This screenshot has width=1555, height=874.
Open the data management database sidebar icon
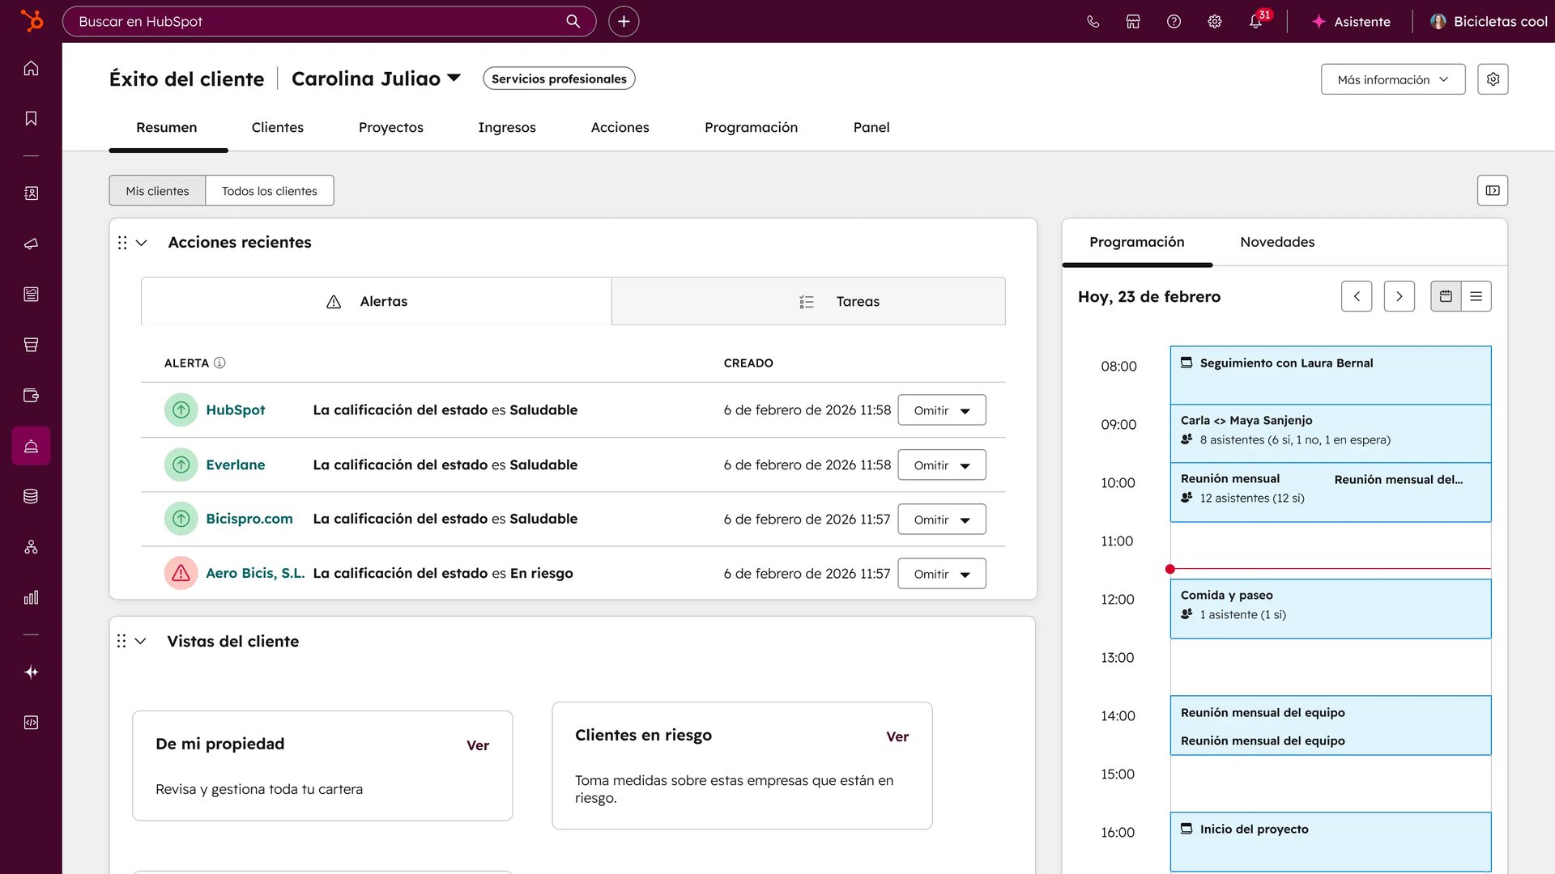31,496
